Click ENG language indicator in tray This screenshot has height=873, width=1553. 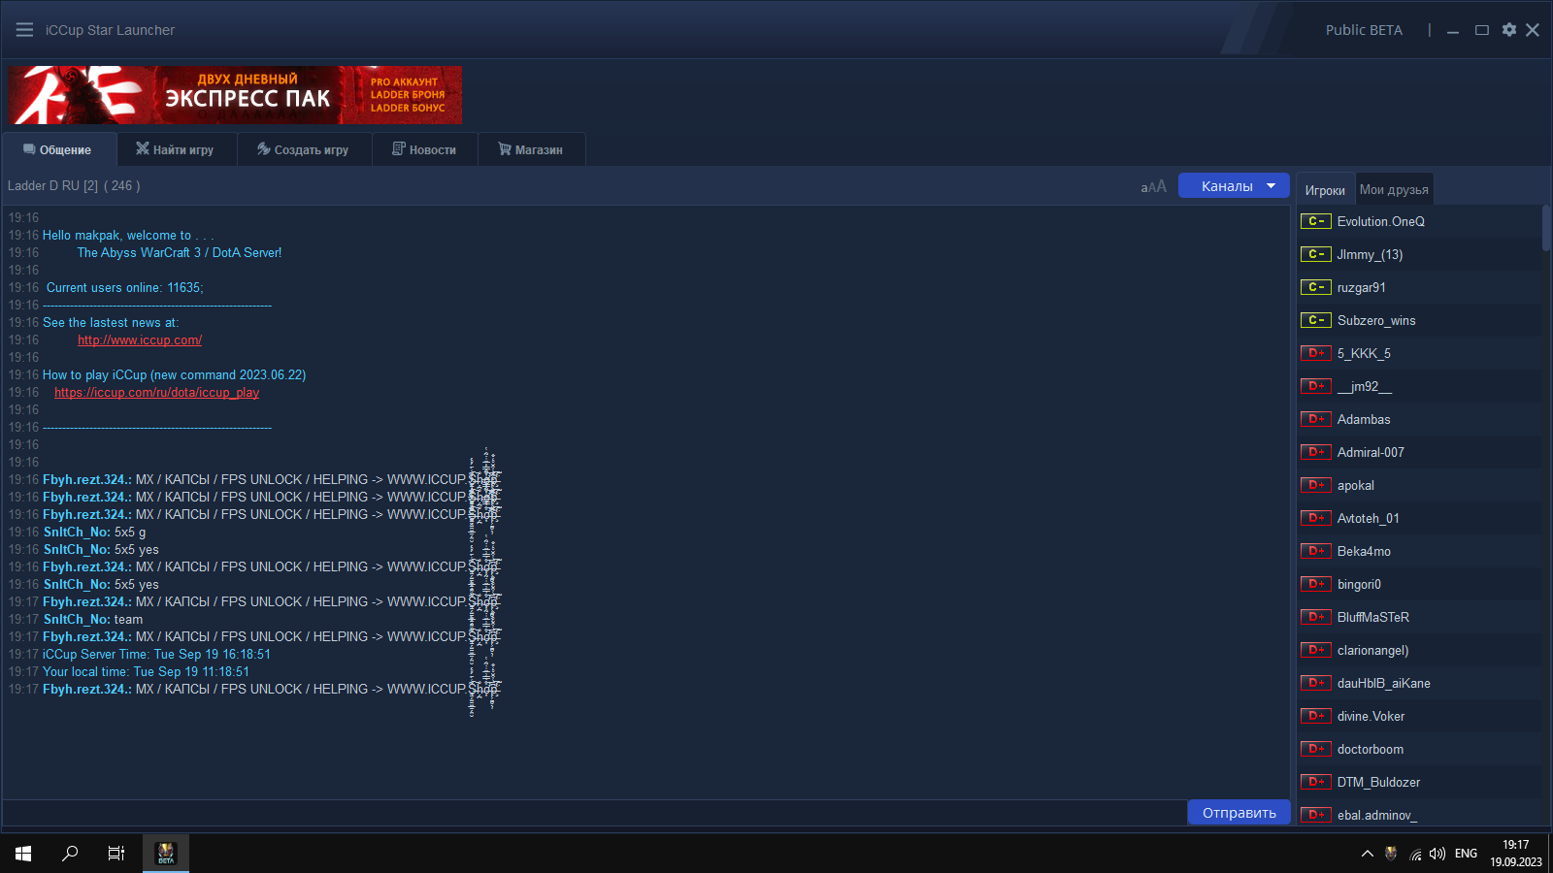1466,854
